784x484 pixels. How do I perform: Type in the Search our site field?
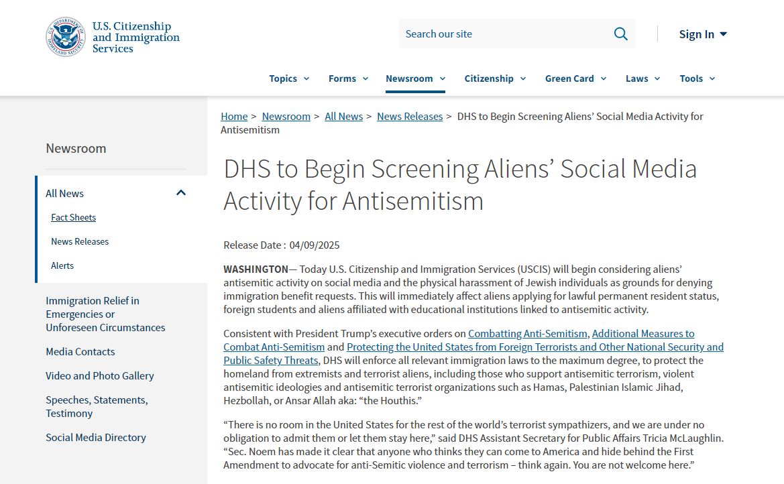tap(503, 34)
